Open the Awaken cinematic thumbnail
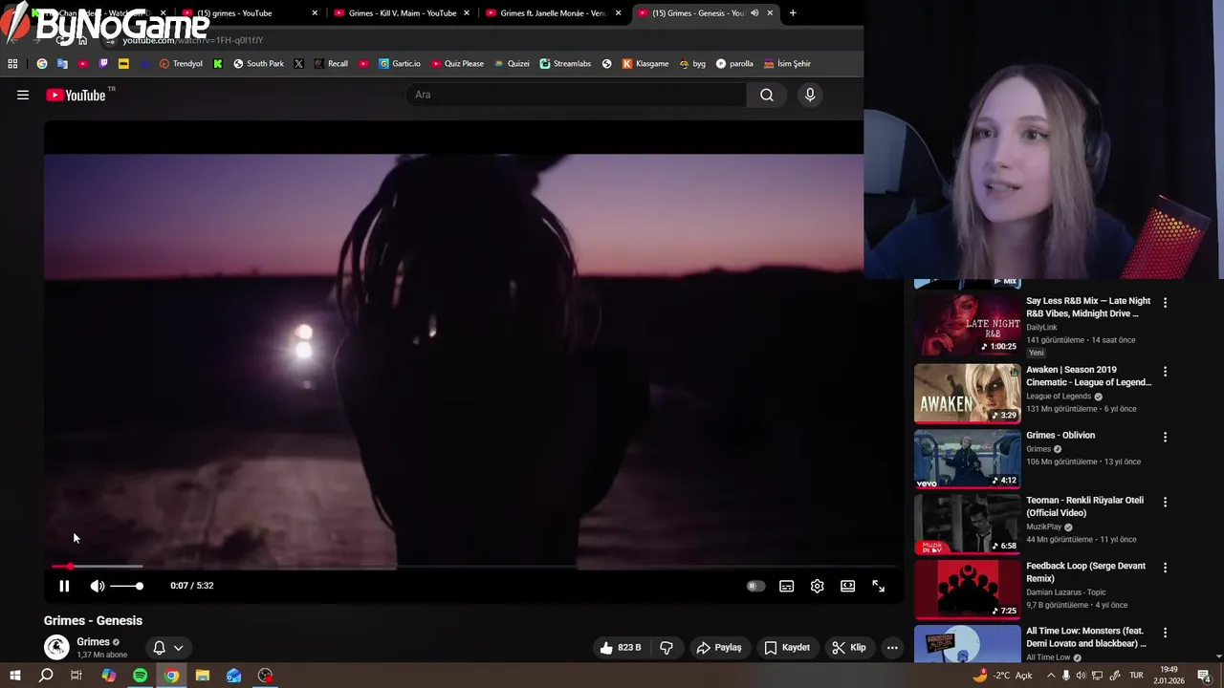This screenshot has height=688, width=1224. 967,394
